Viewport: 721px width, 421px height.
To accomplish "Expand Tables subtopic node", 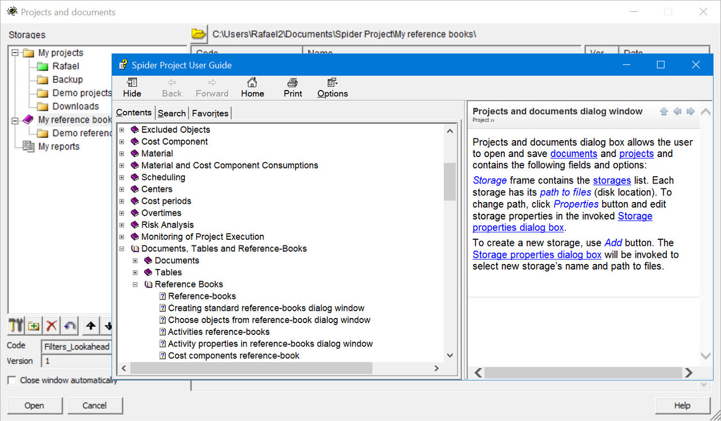I will tap(135, 272).
